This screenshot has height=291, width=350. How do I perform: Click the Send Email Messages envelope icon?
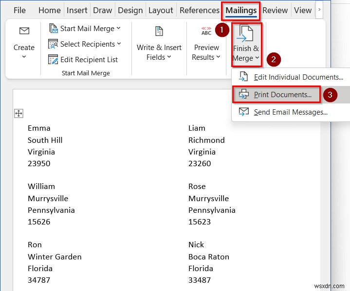click(243, 112)
